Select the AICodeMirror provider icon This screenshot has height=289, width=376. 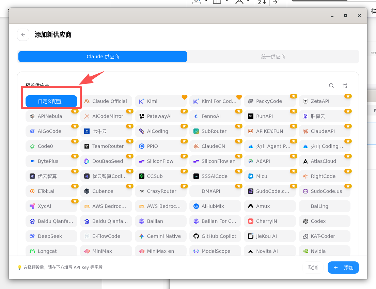(87, 116)
